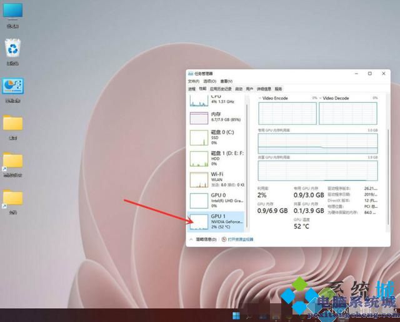Open the 查看(V) menu

pyautogui.click(x=226, y=81)
